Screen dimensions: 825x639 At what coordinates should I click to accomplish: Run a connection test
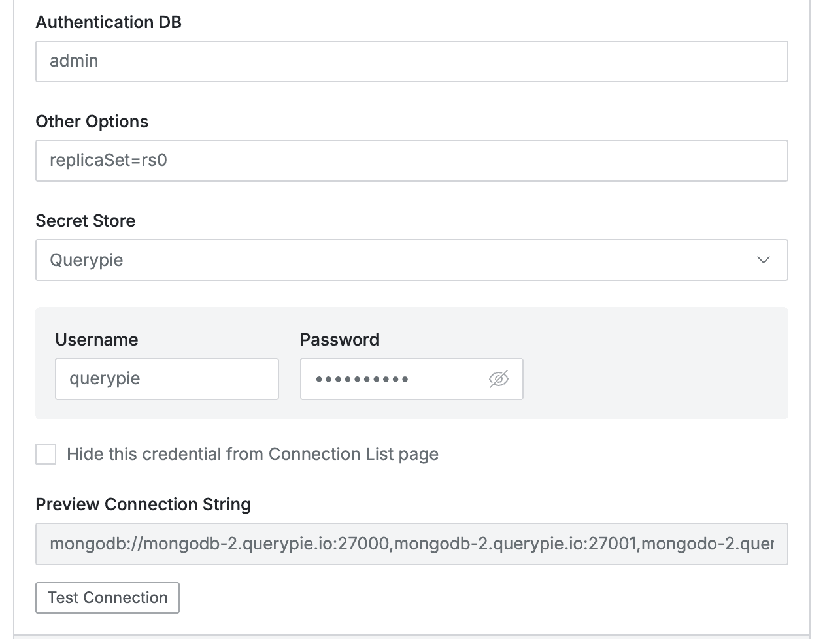(107, 597)
